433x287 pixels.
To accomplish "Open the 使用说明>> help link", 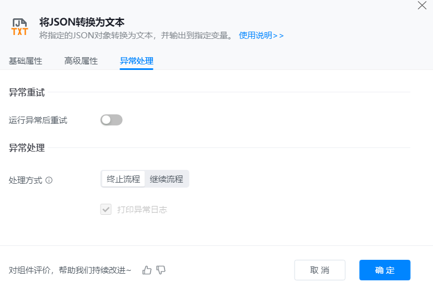I will (x=261, y=36).
